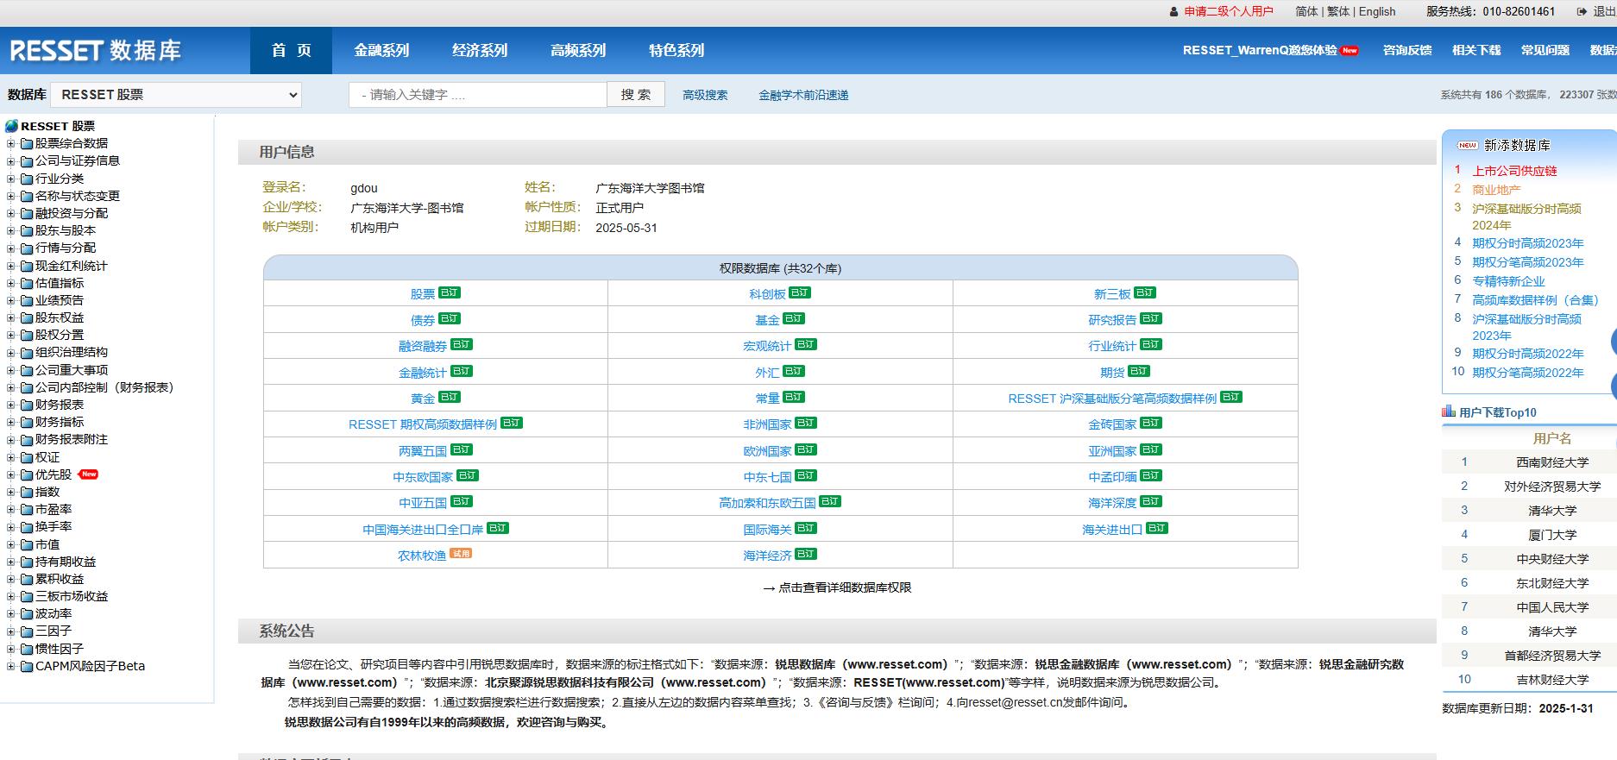Open the 商业地产 new database link
The image size is (1617, 760).
1496,190
